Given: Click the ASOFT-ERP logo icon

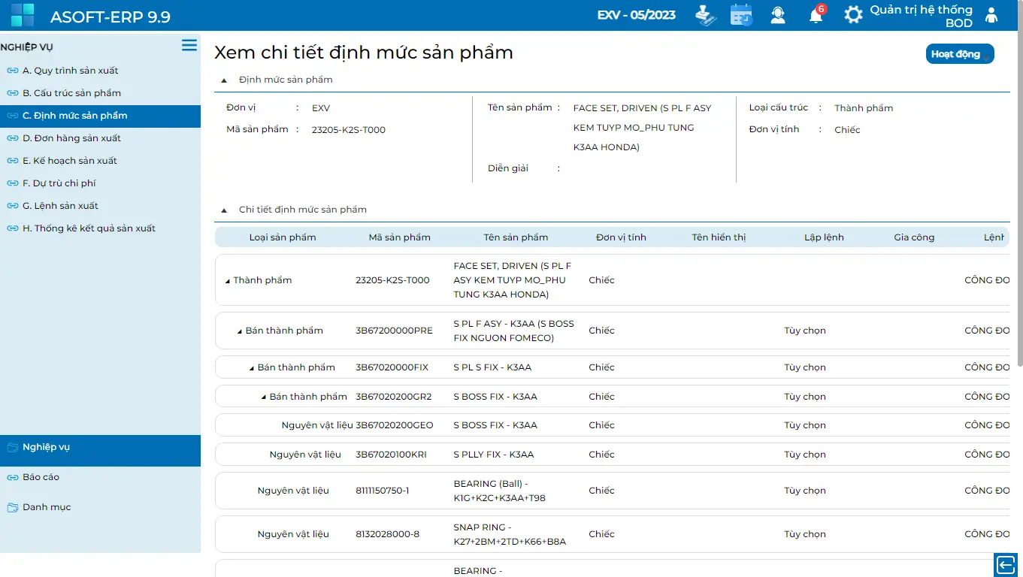Looking at the screenshot, I should click(x=23, y=15).
